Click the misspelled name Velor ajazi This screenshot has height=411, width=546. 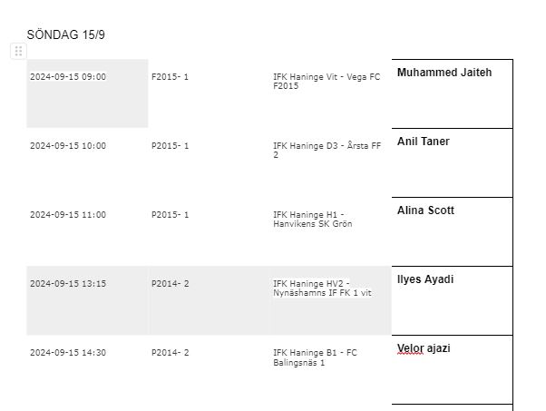click(411, 348)
